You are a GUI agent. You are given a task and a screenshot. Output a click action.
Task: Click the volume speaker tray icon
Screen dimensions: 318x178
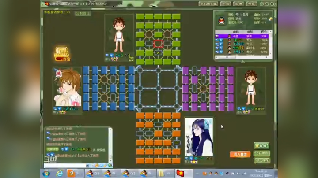tap(238, 174)
